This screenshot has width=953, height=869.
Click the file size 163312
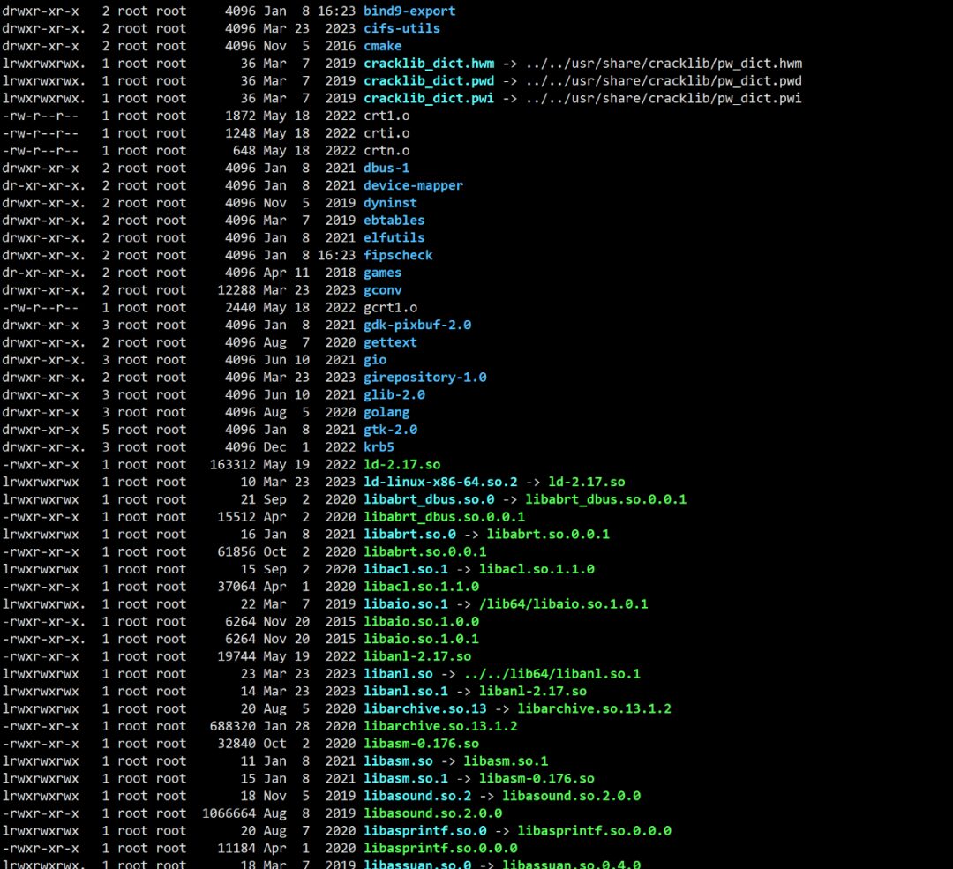click(x=233, y=465)
